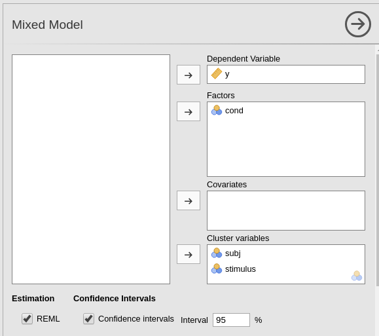Select nominal icon beside subj
This screenshot has width=379, height=336.
pos(217,253)
